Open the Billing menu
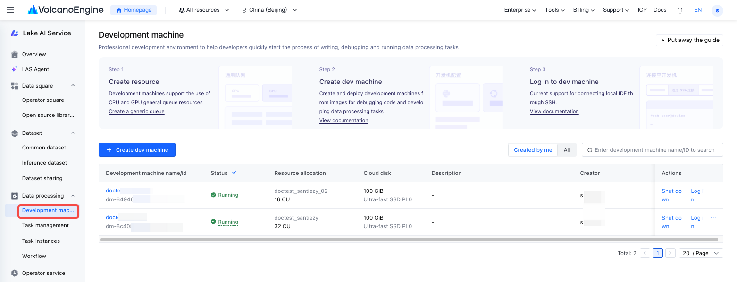This screenshot has height=282, width=737. [x=584, y=10]
